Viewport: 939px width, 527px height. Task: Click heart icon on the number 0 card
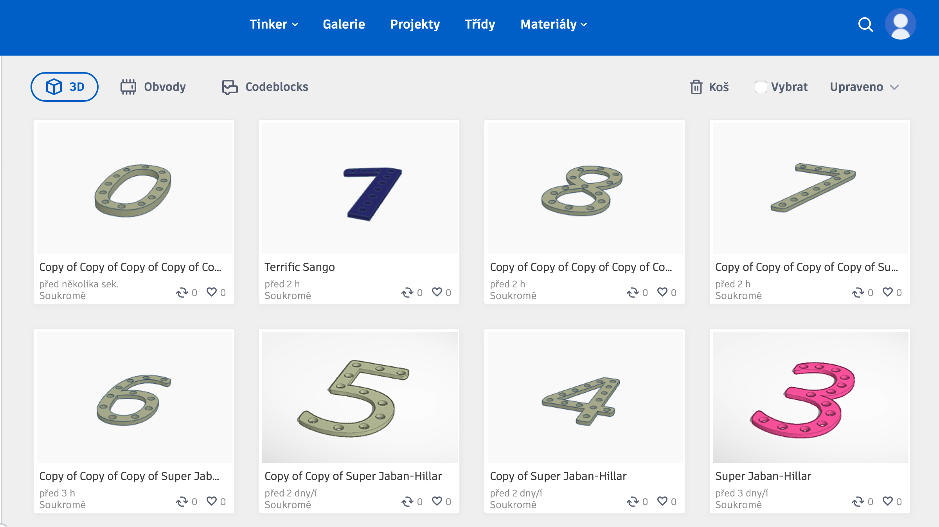tap(212, 292)
